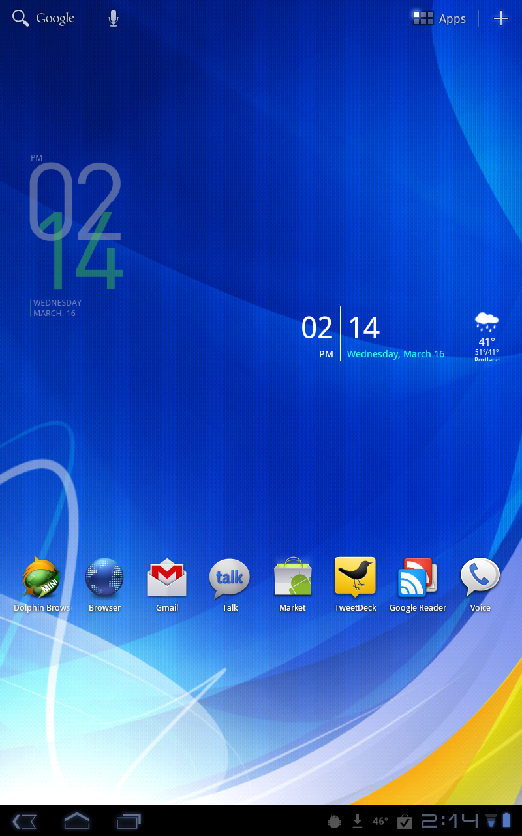
Task: Open the download notification in the status bar
Action: pos(358,821)
